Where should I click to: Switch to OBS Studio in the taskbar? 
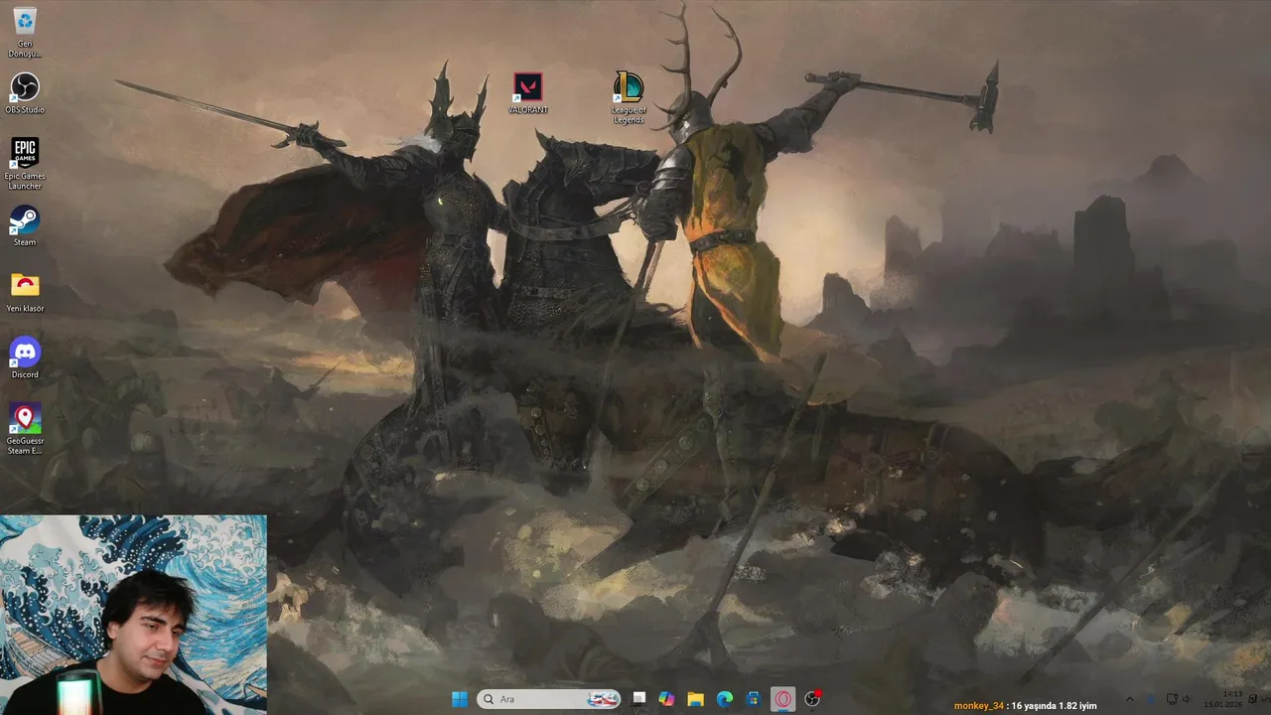pyautogui.click(x=812, y=699)
